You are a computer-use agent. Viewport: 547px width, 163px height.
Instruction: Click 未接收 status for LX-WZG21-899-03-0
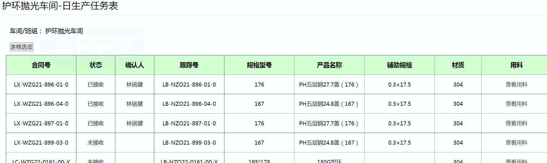96,143
